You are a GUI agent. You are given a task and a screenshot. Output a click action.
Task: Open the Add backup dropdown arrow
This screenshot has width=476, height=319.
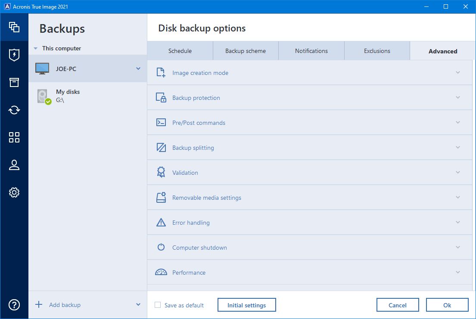click(x=138, y=304)
